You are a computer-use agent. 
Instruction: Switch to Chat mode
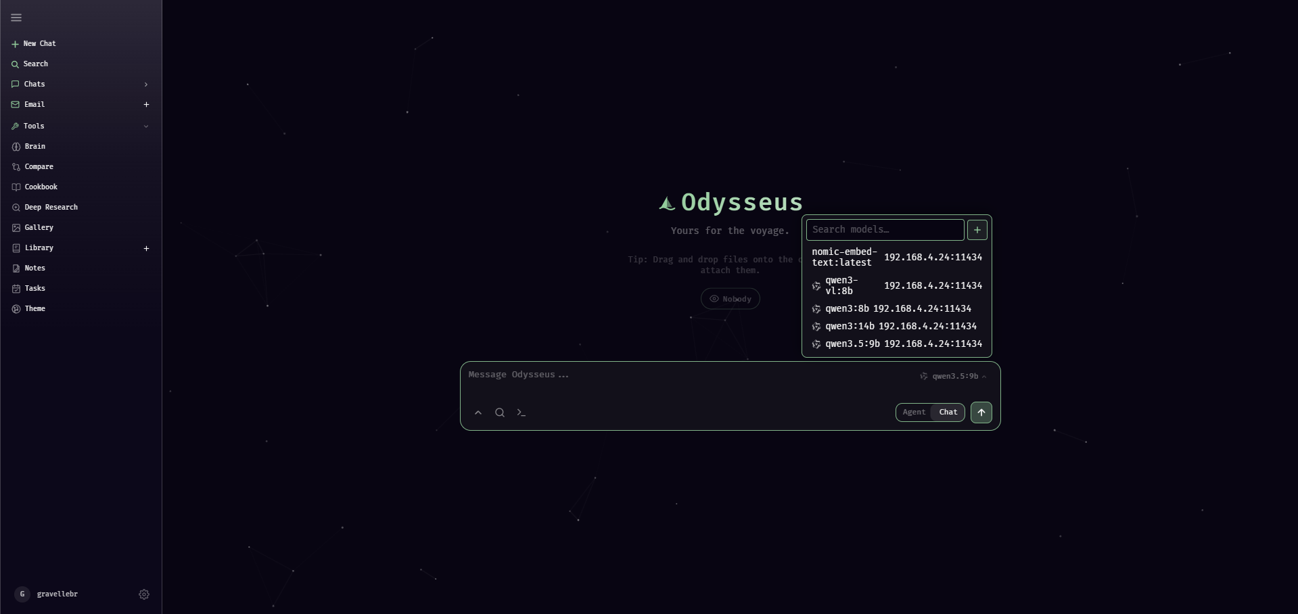948,412
